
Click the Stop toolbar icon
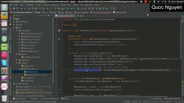tap(85, 9)
